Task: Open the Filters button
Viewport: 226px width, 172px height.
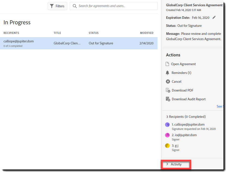Action: click(57, 6)
